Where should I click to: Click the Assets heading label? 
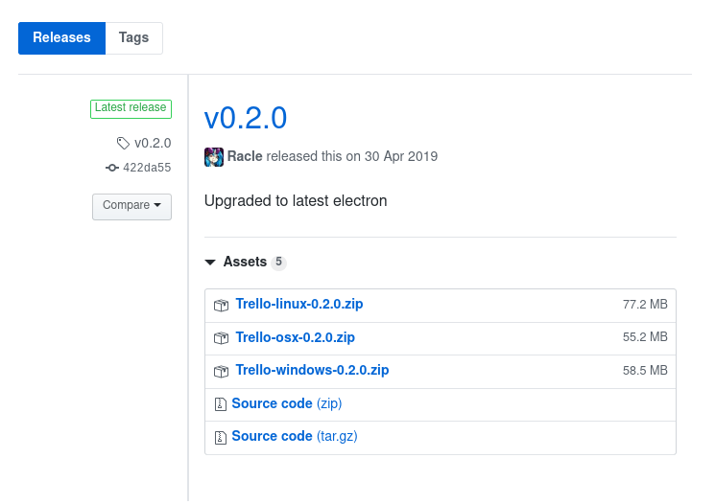[245, 262]
